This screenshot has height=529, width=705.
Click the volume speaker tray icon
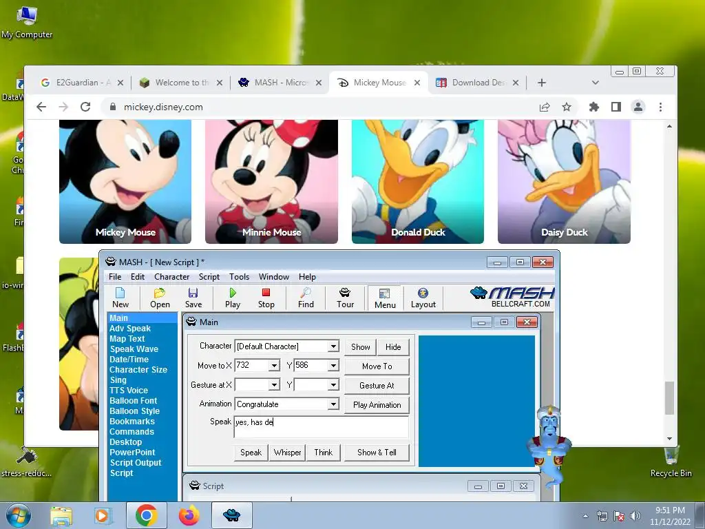[x=635, y=516]
